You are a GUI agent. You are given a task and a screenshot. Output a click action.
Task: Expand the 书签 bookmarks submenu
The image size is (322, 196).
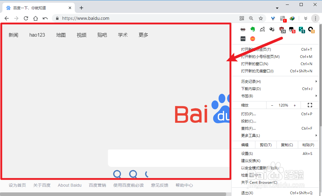click(247, 96)
